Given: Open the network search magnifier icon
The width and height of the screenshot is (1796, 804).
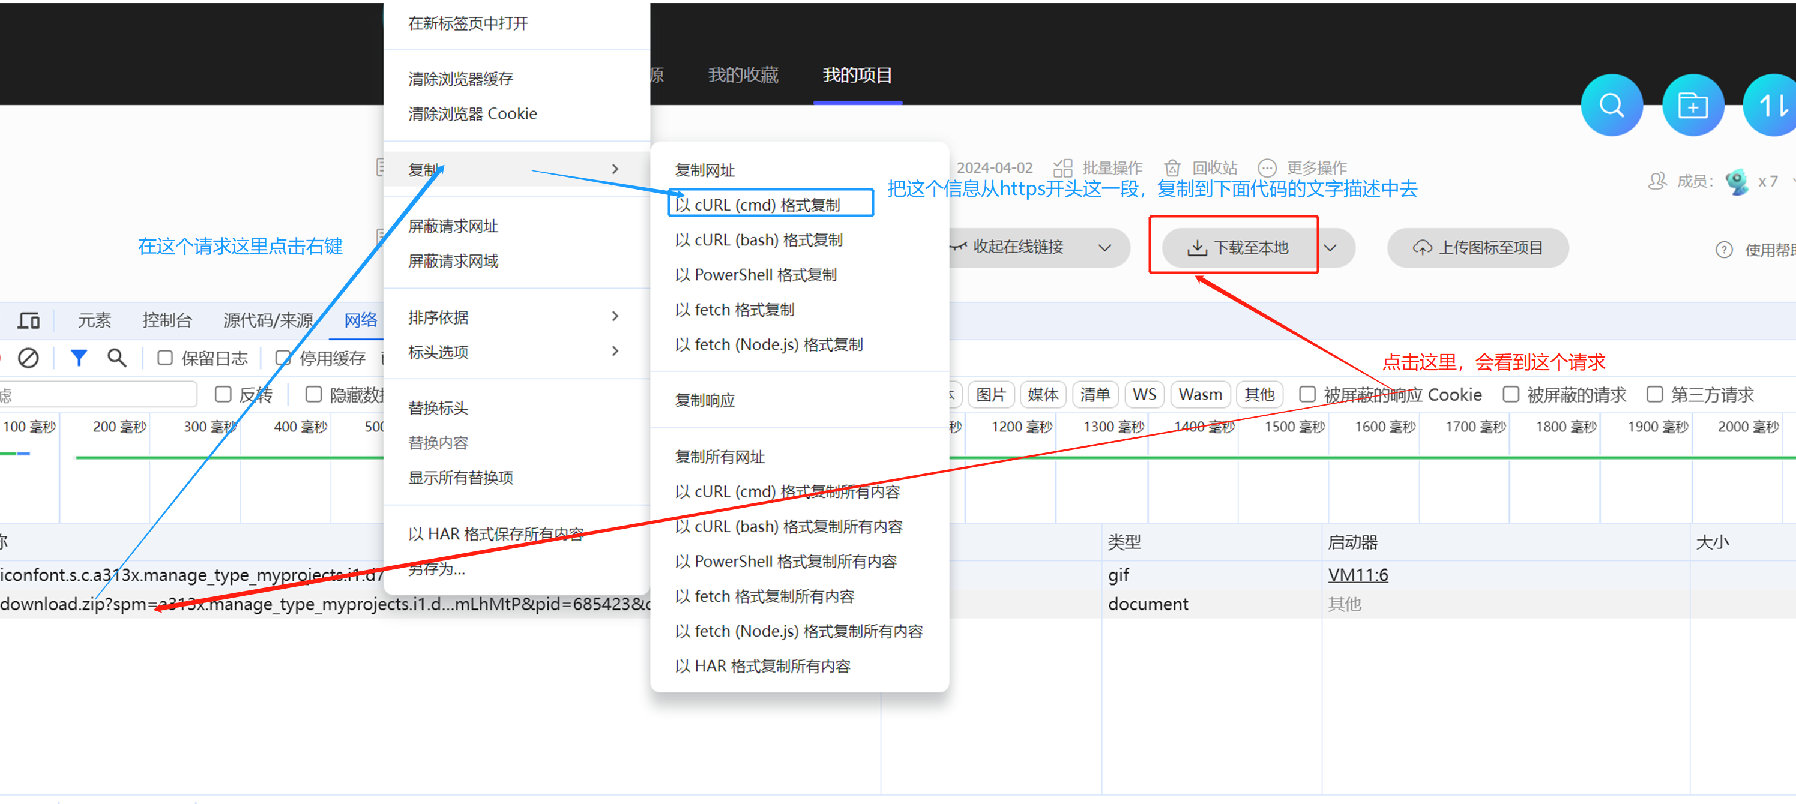Looking at the screenshot, I should click(x=116, y=358).
